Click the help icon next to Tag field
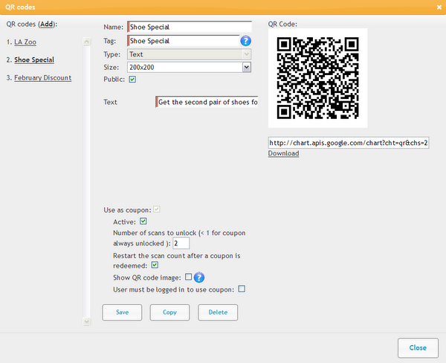 coord(245,41)
